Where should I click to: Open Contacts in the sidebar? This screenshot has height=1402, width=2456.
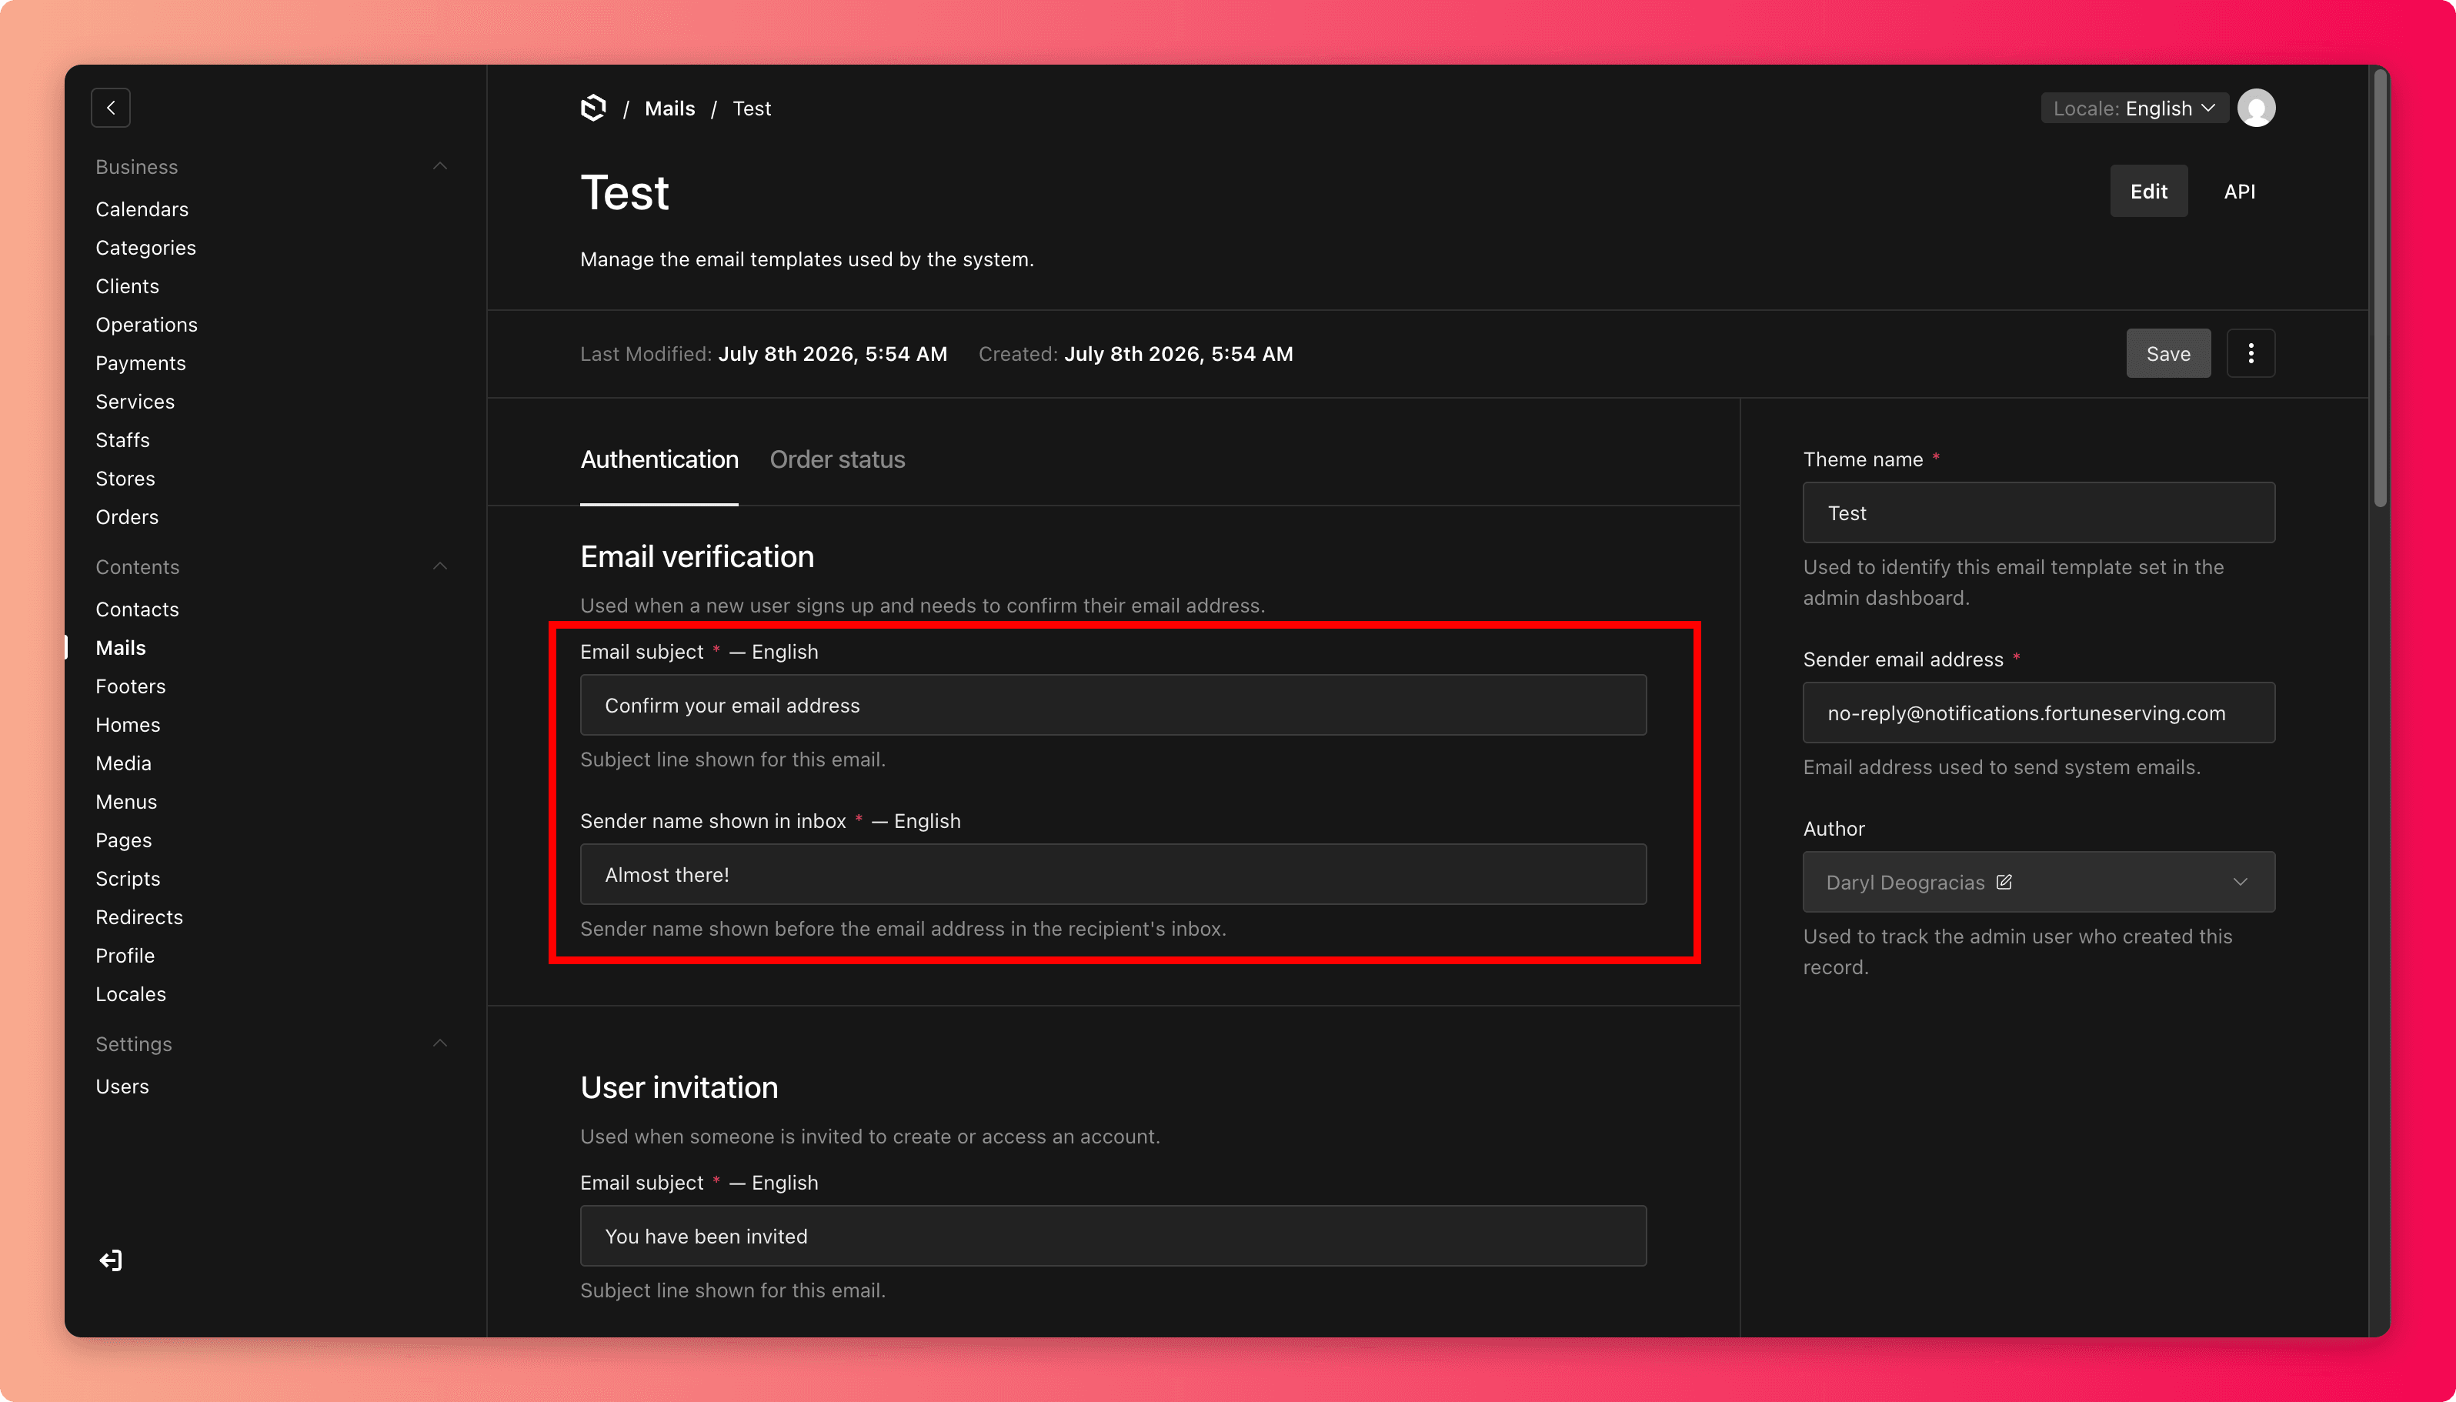(137, 609)
